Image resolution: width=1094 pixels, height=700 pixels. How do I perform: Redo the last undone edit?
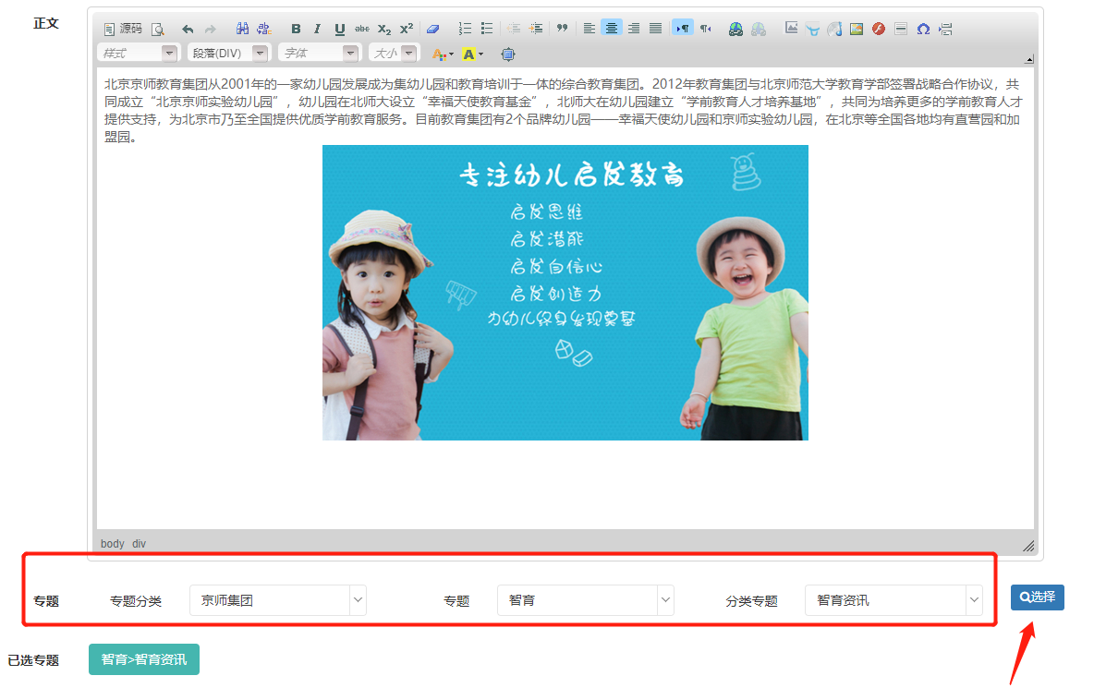[x=210, y=29]
